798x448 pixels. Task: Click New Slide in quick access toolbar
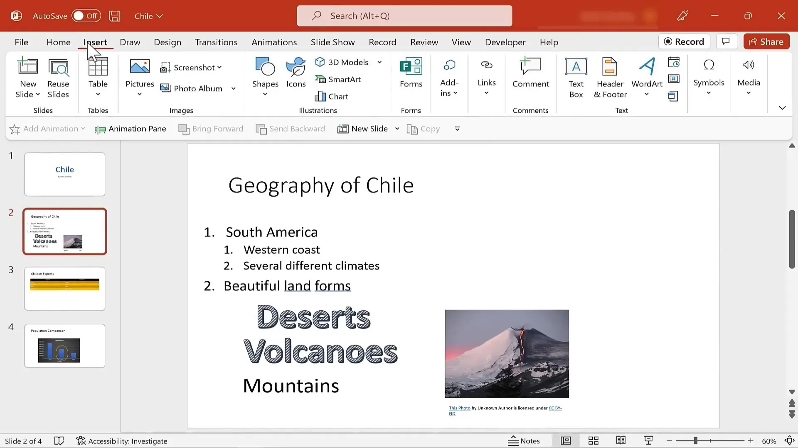coord(363,129)
